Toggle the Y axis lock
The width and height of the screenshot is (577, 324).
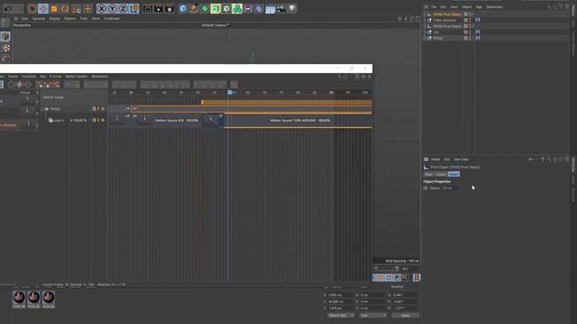click(x=112, y=8)
